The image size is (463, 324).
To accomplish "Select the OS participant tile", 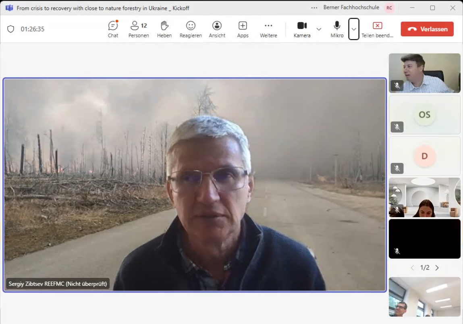I will [x=424, y=114].
